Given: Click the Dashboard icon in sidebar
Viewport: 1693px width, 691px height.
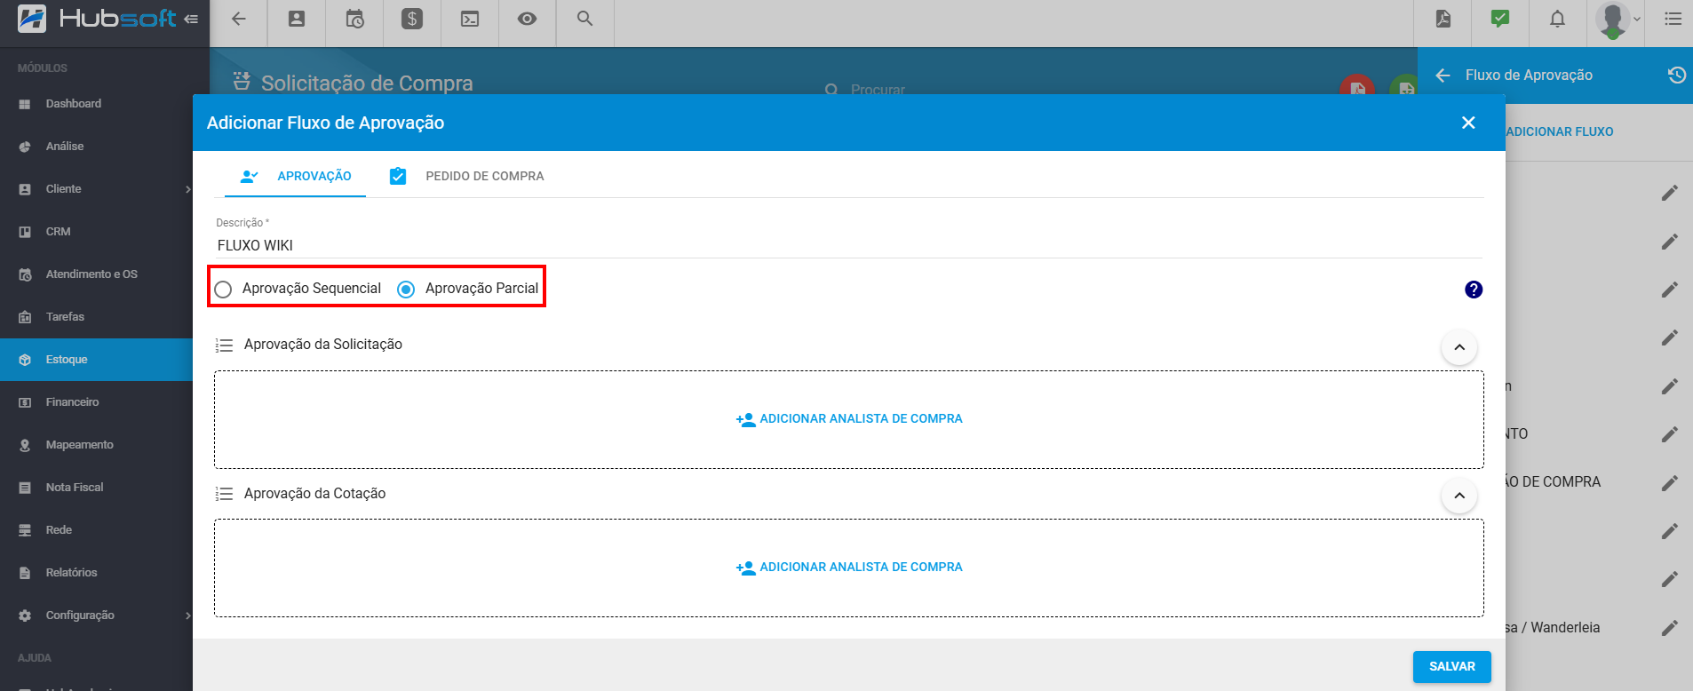Looking at the screenshot, I should 25,104.
